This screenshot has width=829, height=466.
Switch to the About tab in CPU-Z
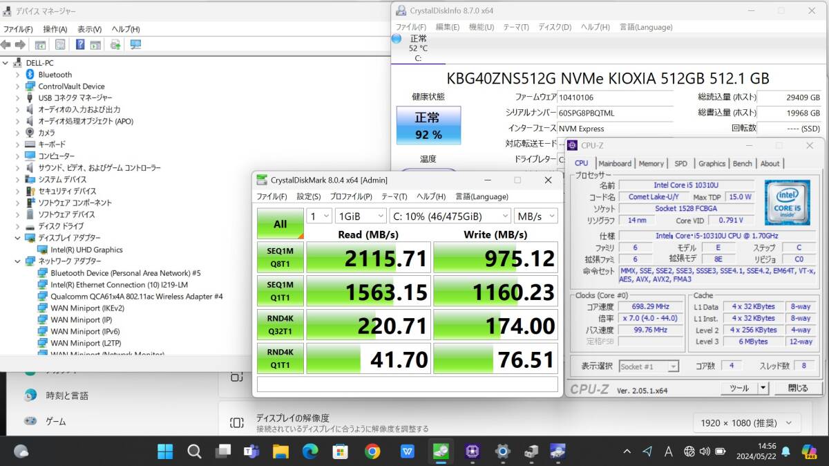(770, 164)
